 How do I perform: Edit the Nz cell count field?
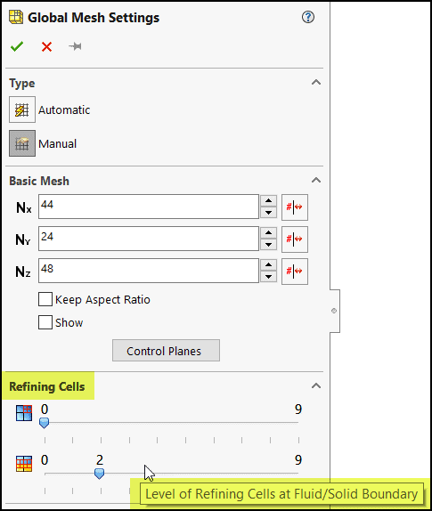[149, 271]
